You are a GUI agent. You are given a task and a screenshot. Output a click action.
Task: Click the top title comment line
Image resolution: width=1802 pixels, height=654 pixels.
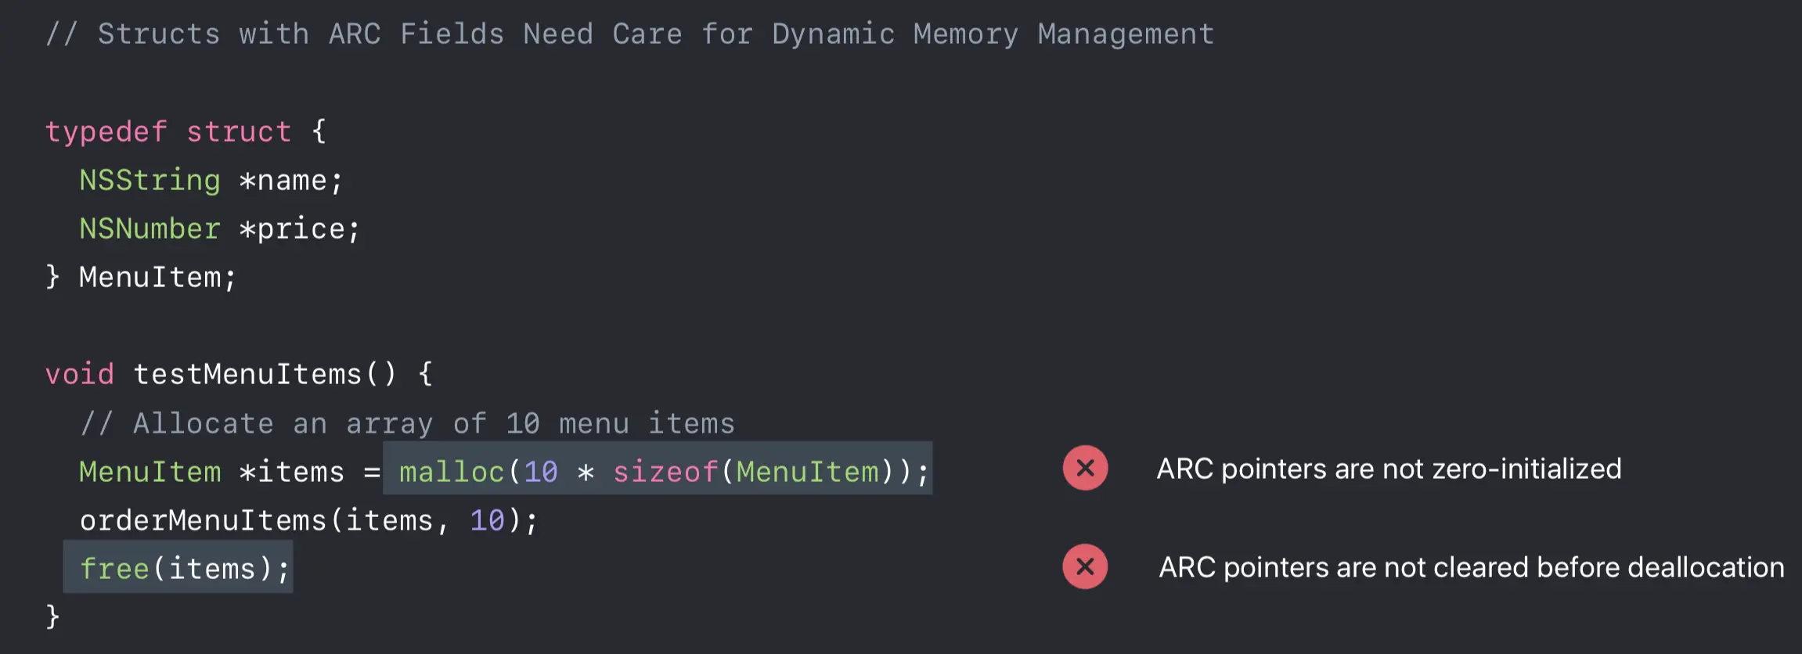[629, 34]
